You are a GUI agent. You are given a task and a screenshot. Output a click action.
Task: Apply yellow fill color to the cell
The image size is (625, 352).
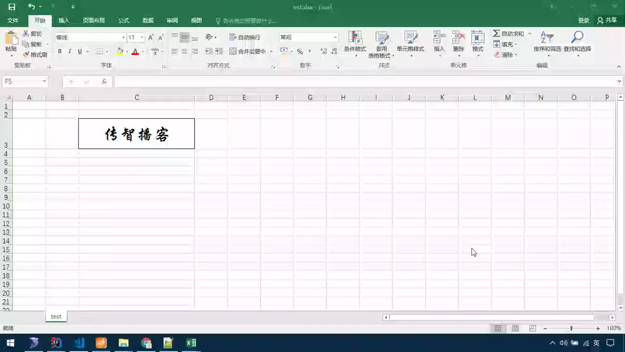point(120,51)
